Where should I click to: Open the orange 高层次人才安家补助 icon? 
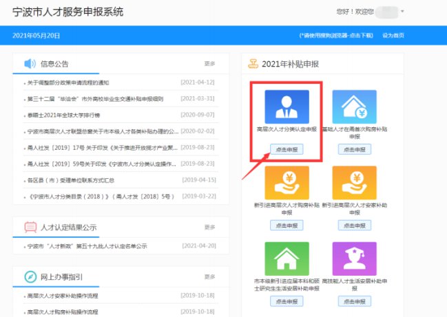click(x=354, y=183)
